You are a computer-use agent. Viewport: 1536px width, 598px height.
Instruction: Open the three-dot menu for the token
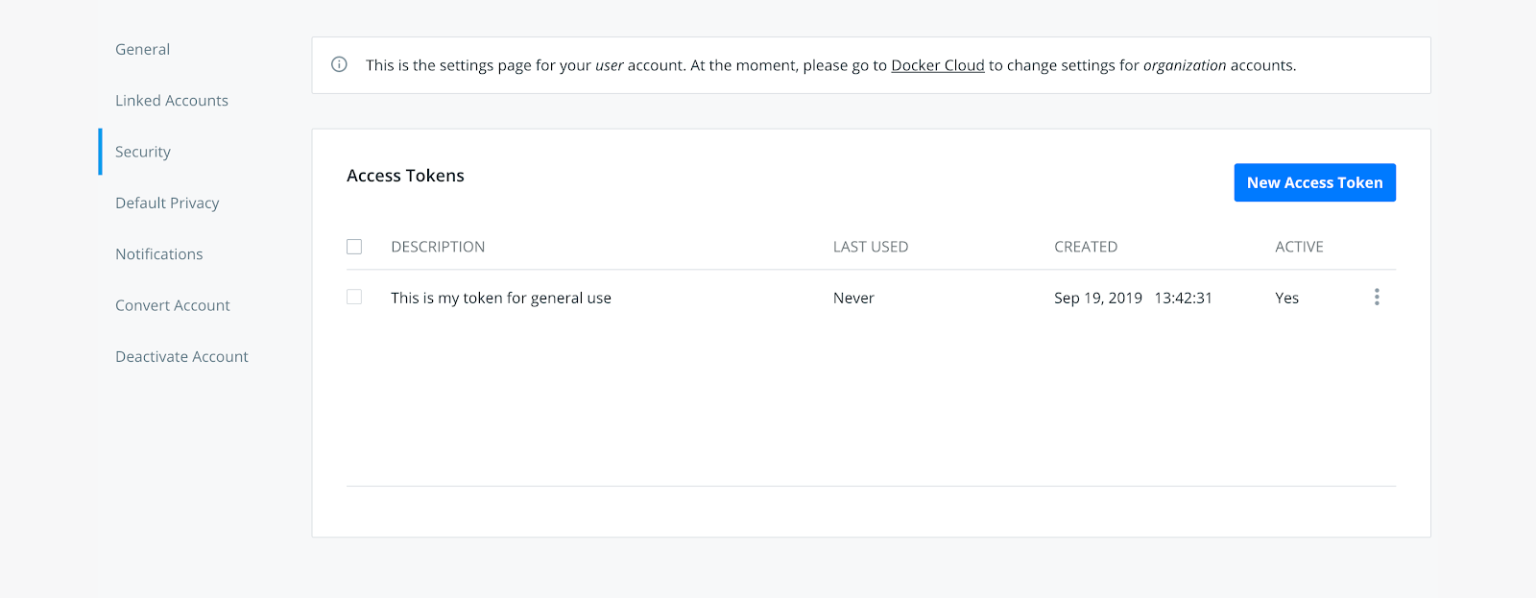tap(1377, 298)
